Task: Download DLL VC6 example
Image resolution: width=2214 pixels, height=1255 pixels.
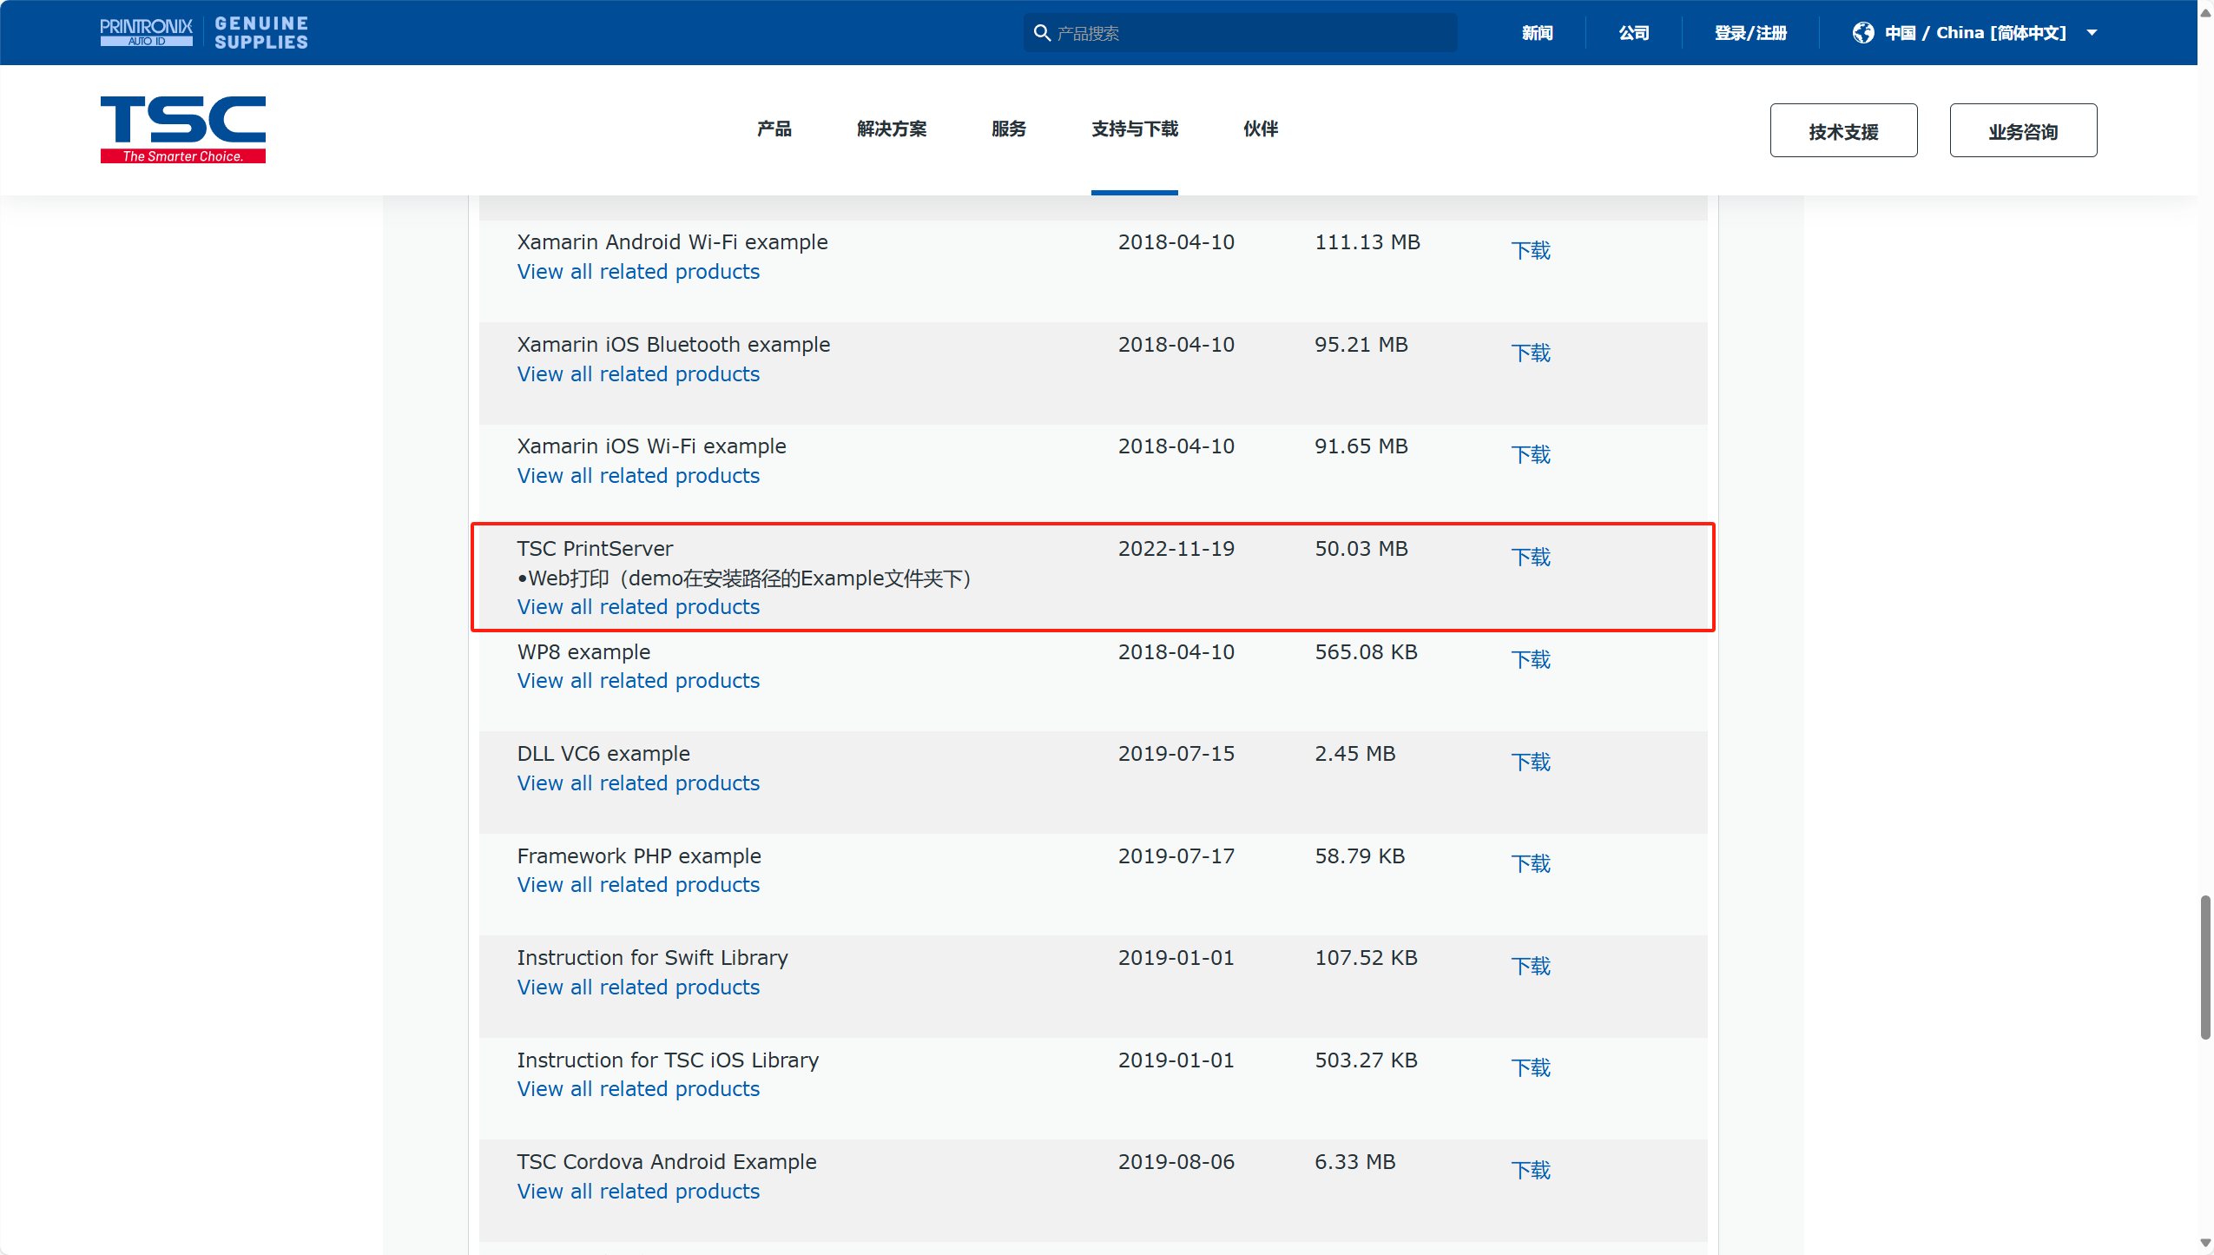Action: pyautogui.click(x=1531, y=763)
